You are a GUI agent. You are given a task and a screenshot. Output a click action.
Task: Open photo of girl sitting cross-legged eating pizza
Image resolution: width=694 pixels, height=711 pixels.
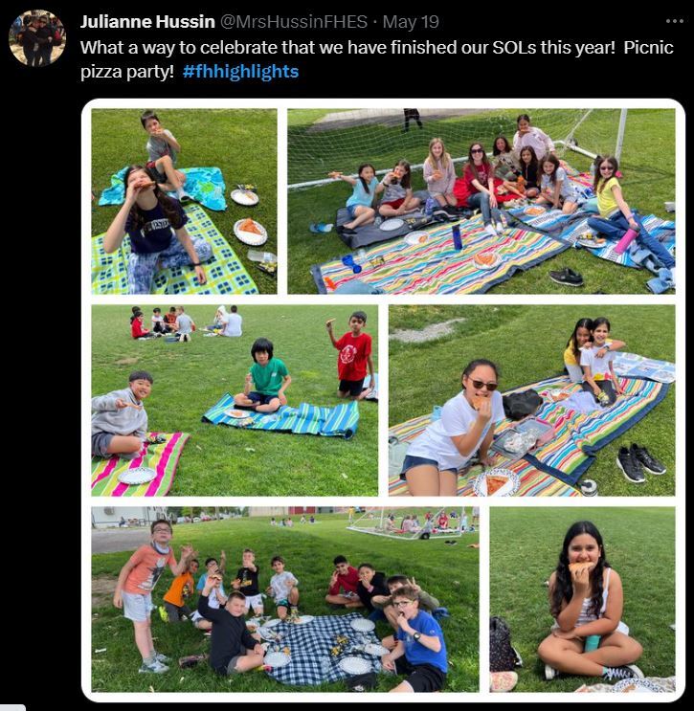[x=582, y=599]
